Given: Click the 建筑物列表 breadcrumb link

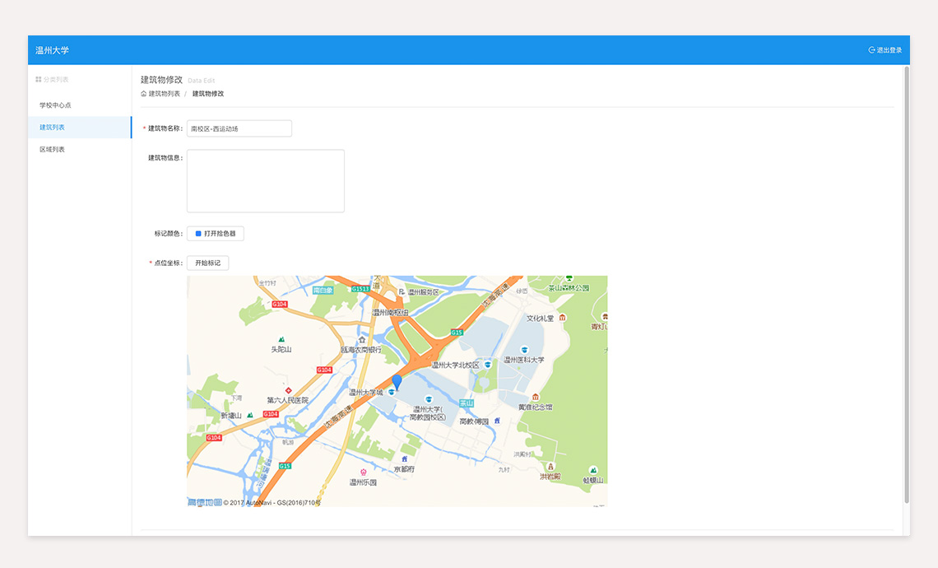Looking at the screenshot, I should coord(164,94).
